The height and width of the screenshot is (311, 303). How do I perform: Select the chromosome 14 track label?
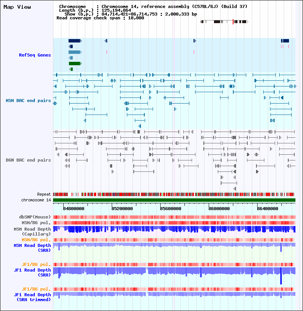coord(36,200)
